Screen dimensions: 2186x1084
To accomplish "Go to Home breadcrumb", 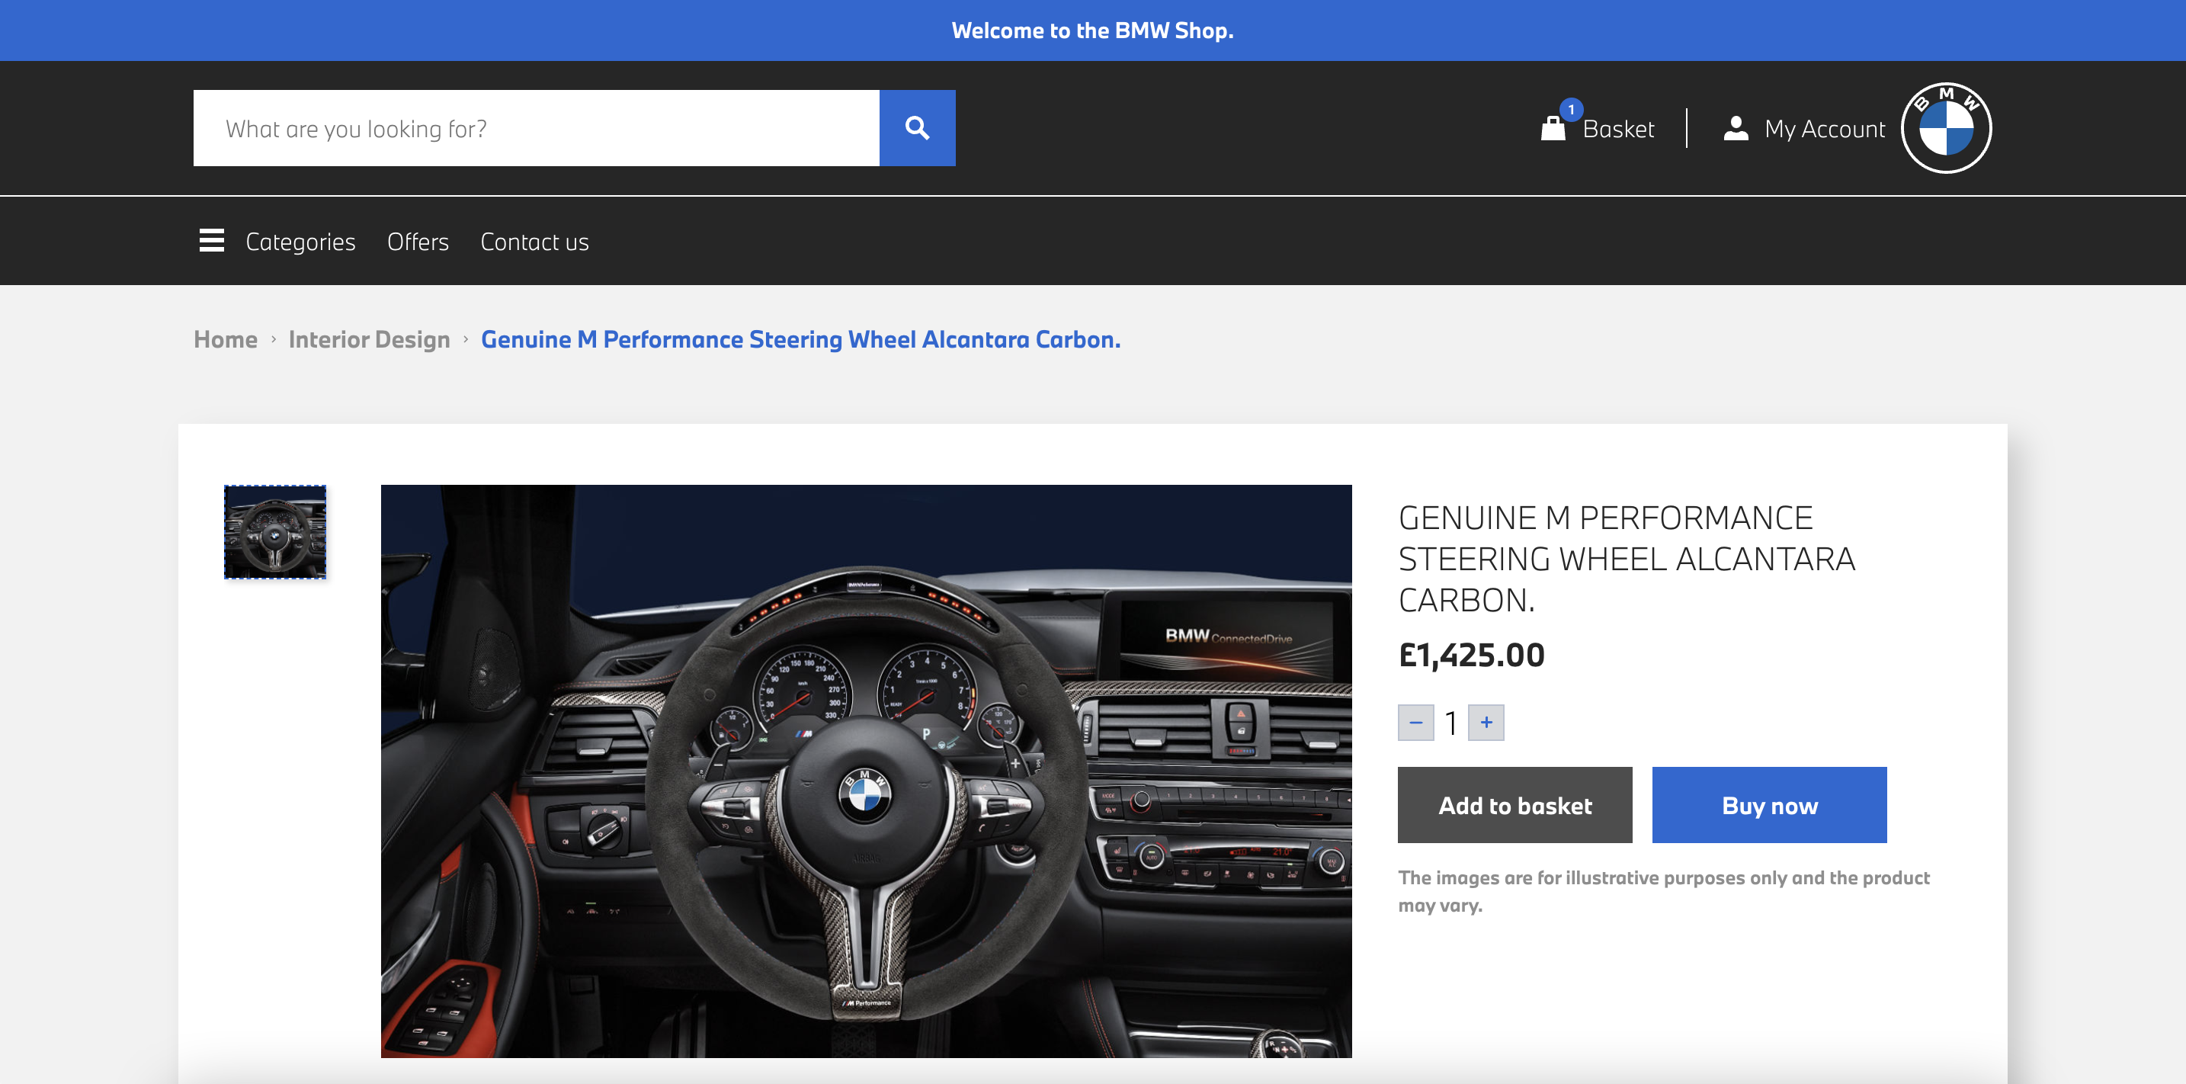I will (x=225, y=339).
